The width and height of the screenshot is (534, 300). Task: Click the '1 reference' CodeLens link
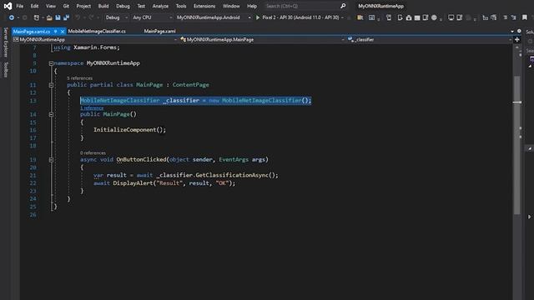coord(92,108)
